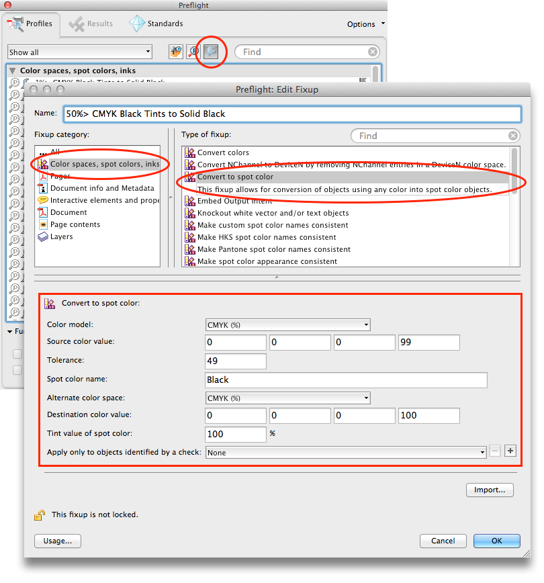Click the Spot color name field

click(x=346, y=380)
